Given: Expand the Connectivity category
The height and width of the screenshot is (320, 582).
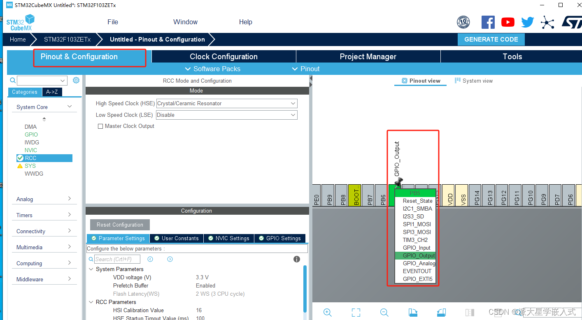Looking at the screenshot, I should click(70, 231).
